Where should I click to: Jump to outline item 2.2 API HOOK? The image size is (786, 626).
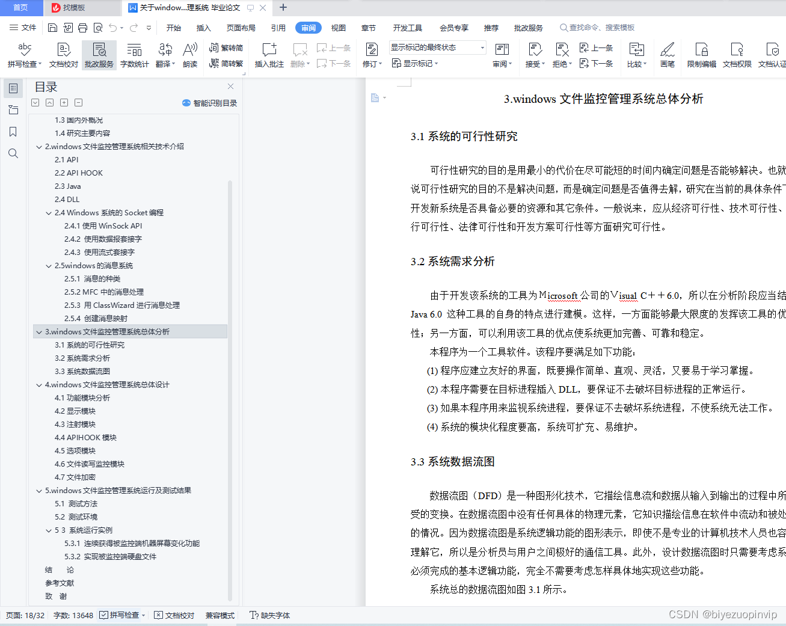coord(79,173)
